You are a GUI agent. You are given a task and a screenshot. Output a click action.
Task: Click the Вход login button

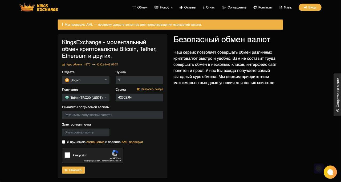click(x=310, y=7)
